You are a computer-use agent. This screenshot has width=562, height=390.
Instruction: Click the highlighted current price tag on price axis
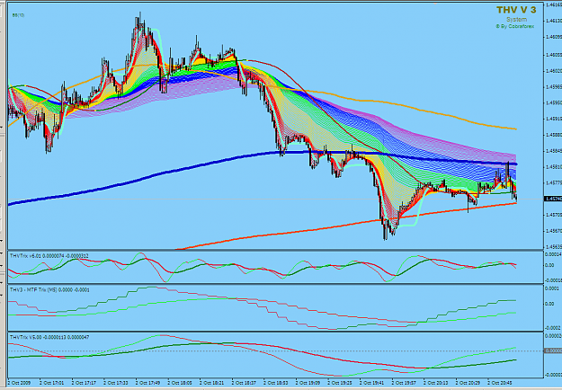(553, 199)
